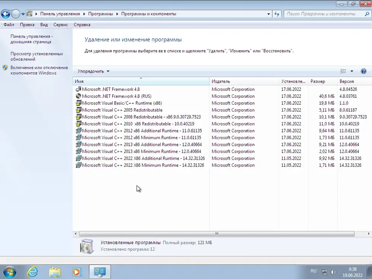Sort by Размер column header
372x279 pixels.
tap(323, 81)
